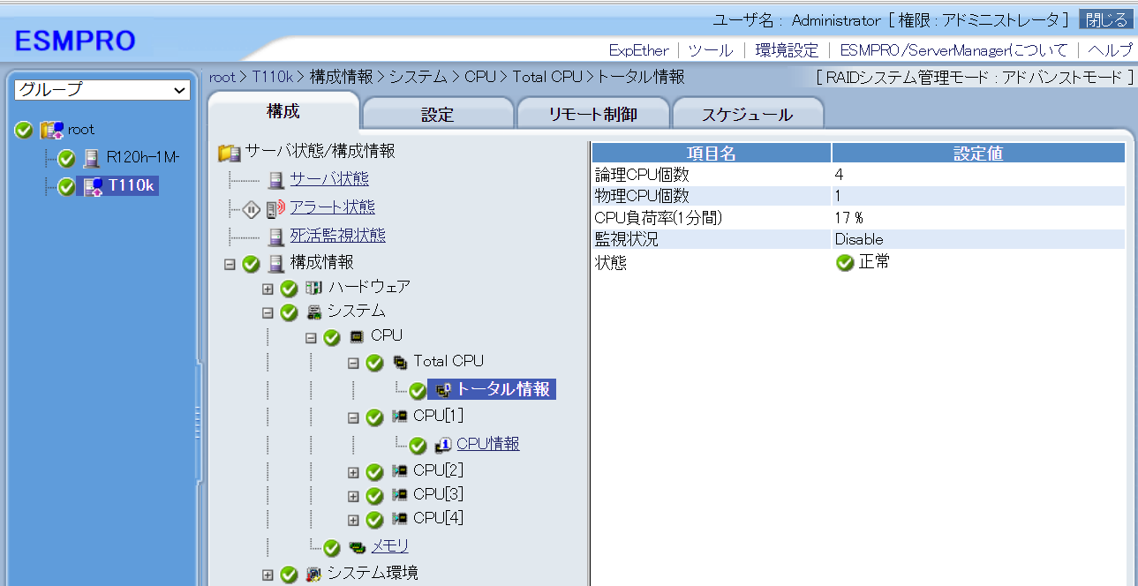Open the メモリ link
Image resolution: width=1138 pixels, height=586 pixels.
coord(389,547)
